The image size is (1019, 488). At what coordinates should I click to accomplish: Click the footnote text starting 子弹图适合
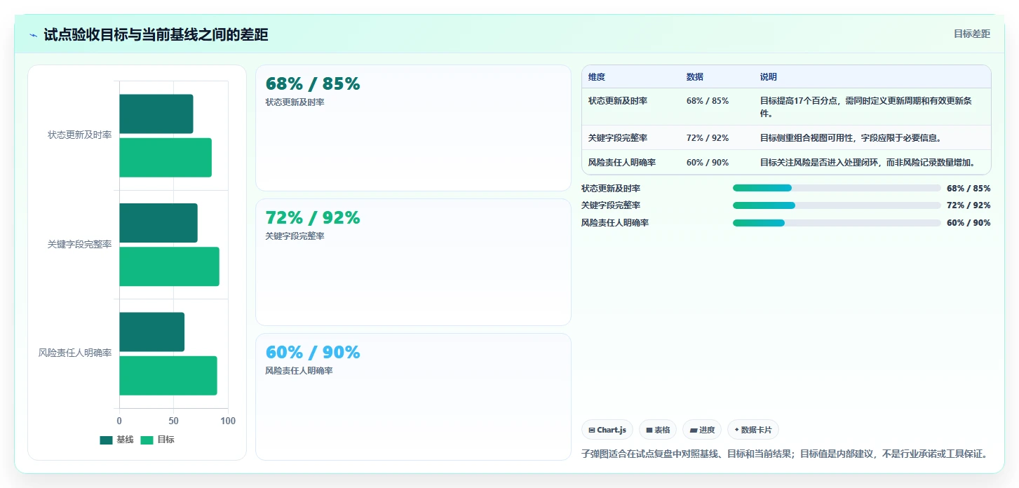coord(785,454)
